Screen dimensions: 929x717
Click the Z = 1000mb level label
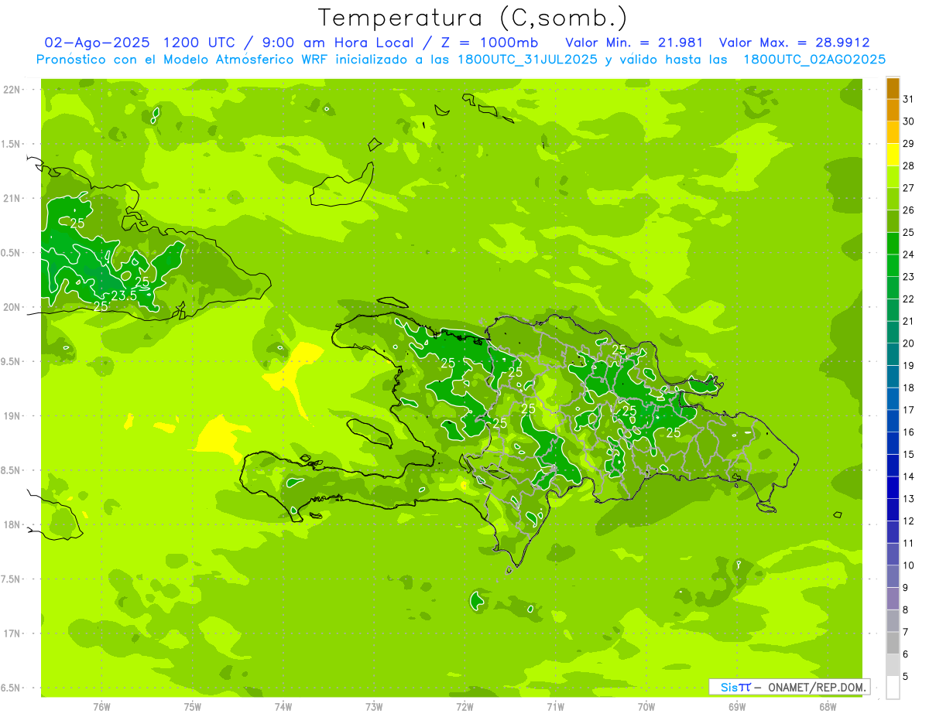(x=482, y=43)
